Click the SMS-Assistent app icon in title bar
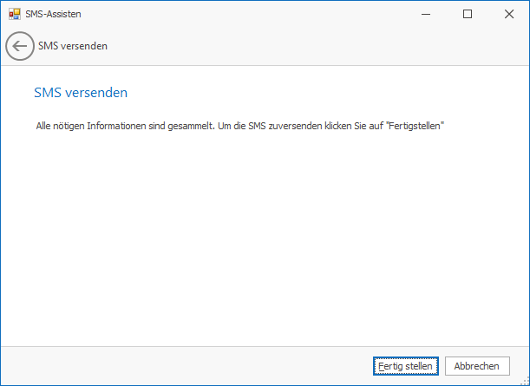 14,14
